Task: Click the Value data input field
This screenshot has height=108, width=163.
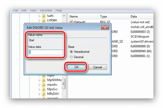Action: 46,52
